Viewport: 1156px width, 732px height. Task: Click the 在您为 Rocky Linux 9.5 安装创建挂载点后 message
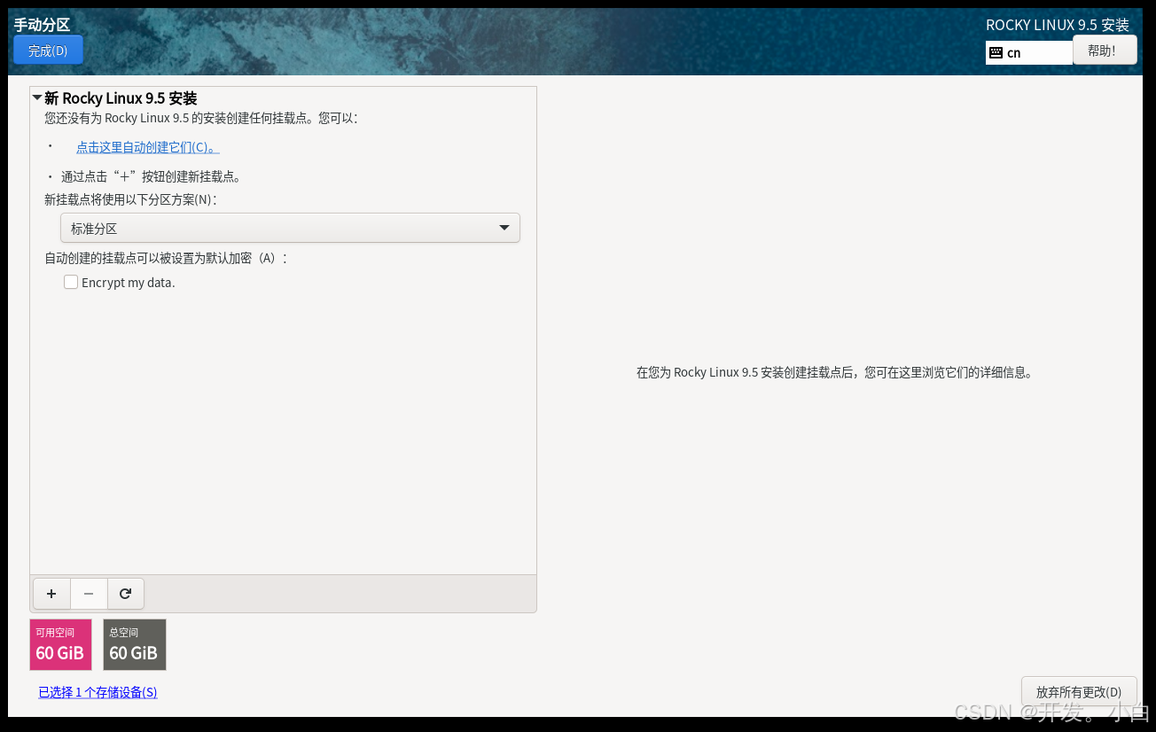click(x=834, y=372)
